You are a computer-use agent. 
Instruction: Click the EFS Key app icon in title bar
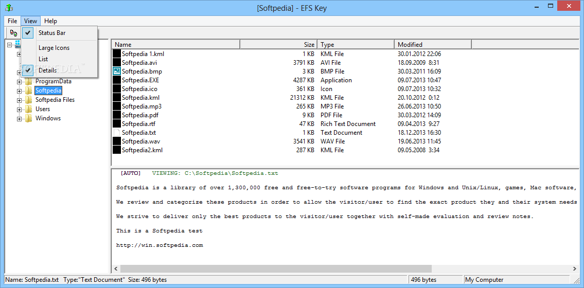tap(8, 7)
